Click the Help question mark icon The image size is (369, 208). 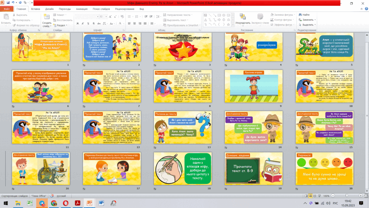(x=366, y=9)
